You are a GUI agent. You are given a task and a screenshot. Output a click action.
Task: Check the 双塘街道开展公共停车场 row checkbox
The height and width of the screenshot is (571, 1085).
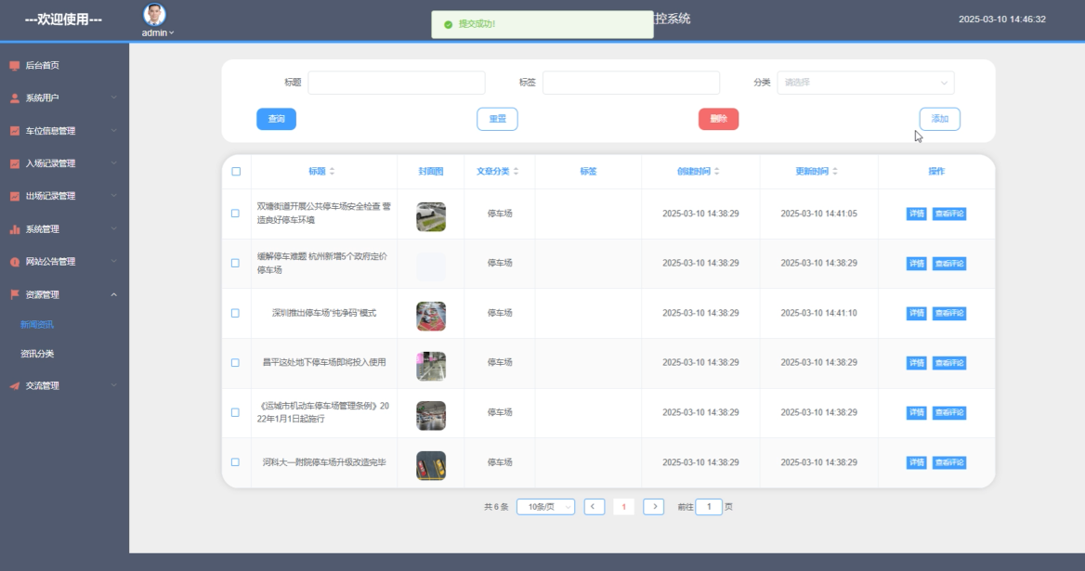[235, 214]
